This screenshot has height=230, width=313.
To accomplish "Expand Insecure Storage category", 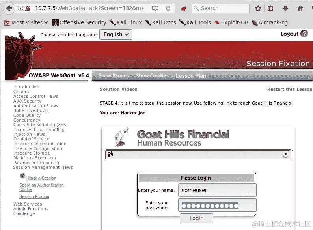I will pyautogui.click(x=32, y=153).
